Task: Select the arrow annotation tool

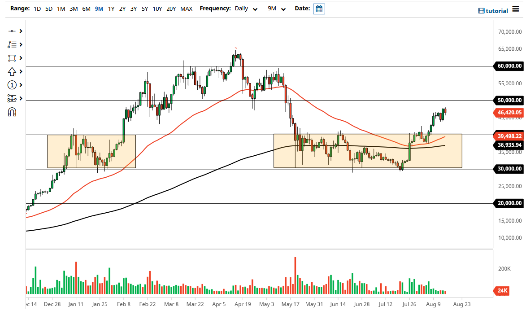Action: pyautogui.click(x=12, y=71)
